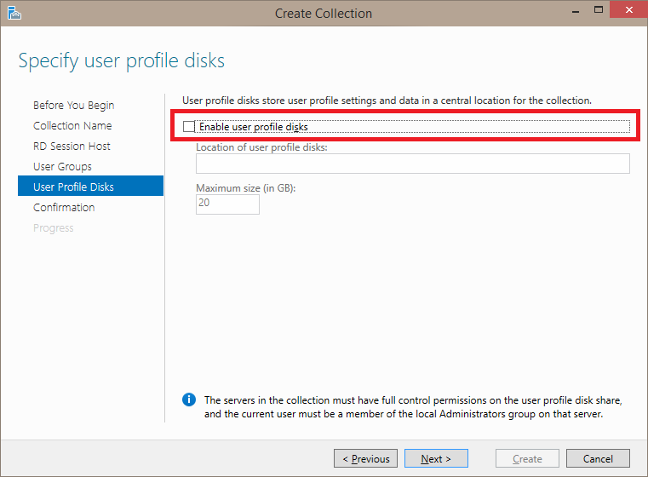Click the blue information icon near the bottom

coord(189,400)
